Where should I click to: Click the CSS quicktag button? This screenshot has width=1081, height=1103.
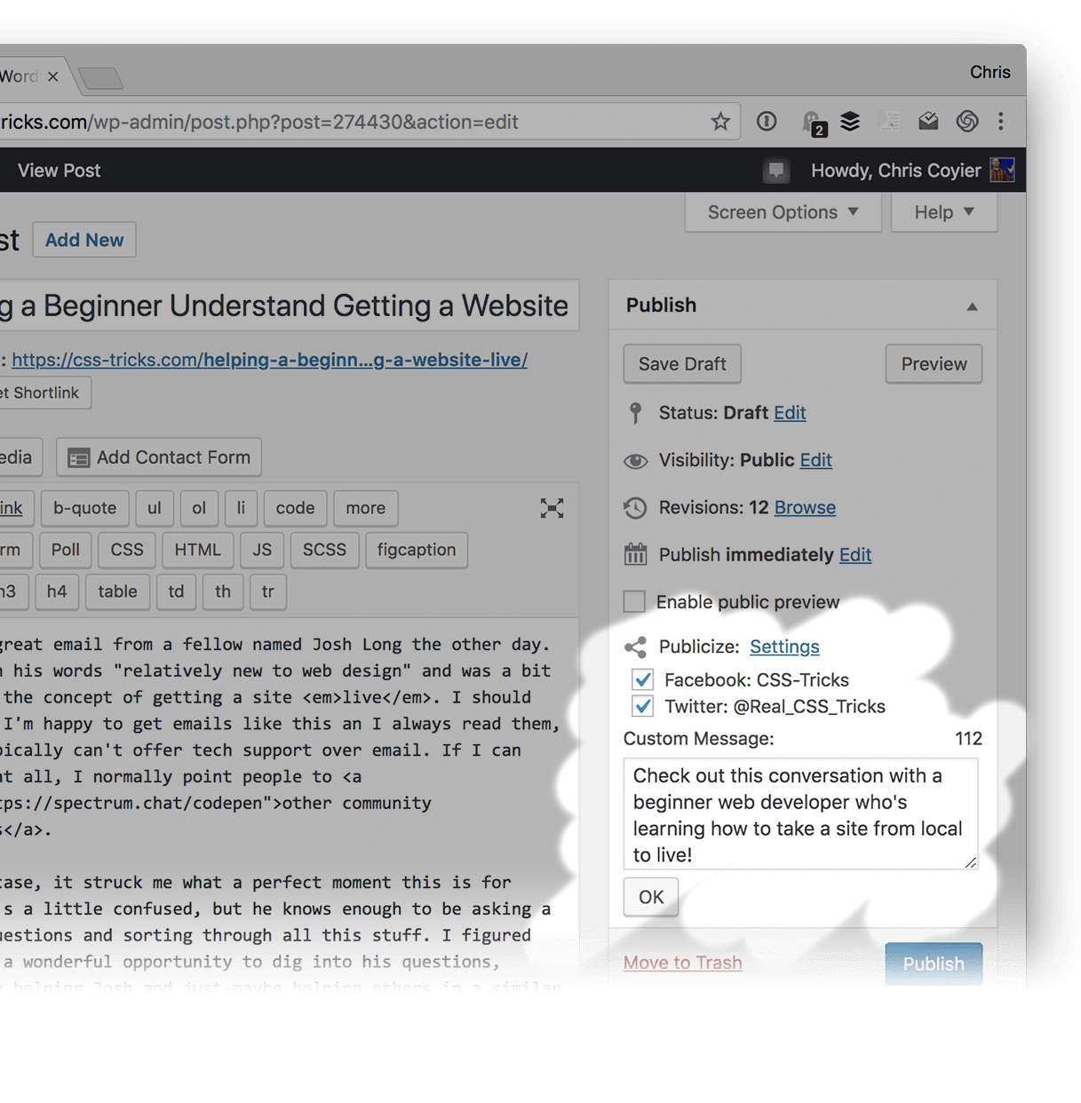(x=127, y=550)
